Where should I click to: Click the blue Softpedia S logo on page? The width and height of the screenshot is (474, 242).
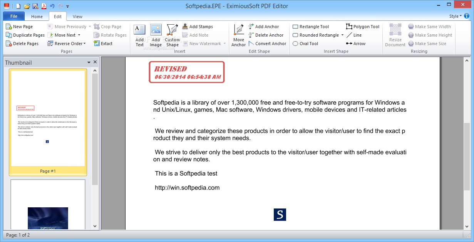click(x=280, y=215)
